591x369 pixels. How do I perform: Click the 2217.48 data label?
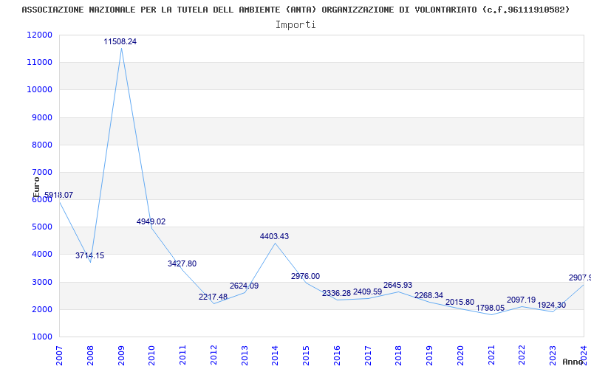[213, 297]
